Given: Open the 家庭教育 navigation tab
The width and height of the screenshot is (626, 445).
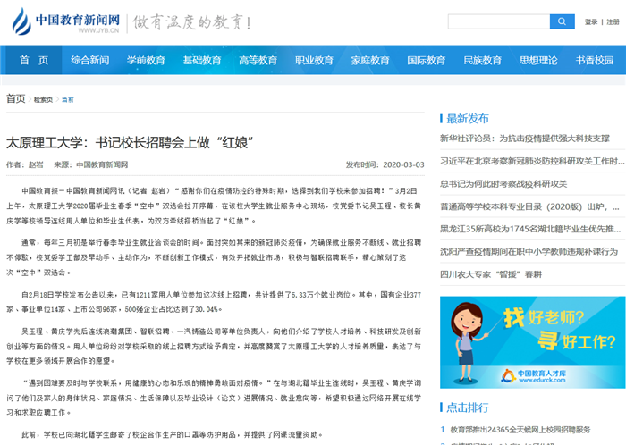Looking at the screenshot, I should [370, 60].
